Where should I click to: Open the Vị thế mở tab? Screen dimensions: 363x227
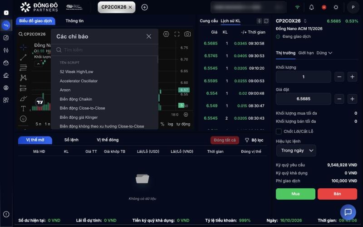coord(35,140)
